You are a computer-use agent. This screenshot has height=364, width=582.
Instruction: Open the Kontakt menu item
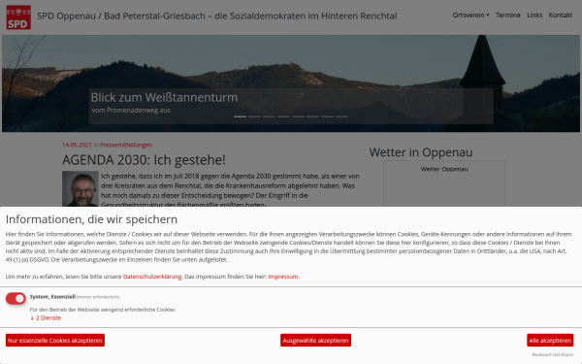tap(560, 16)
